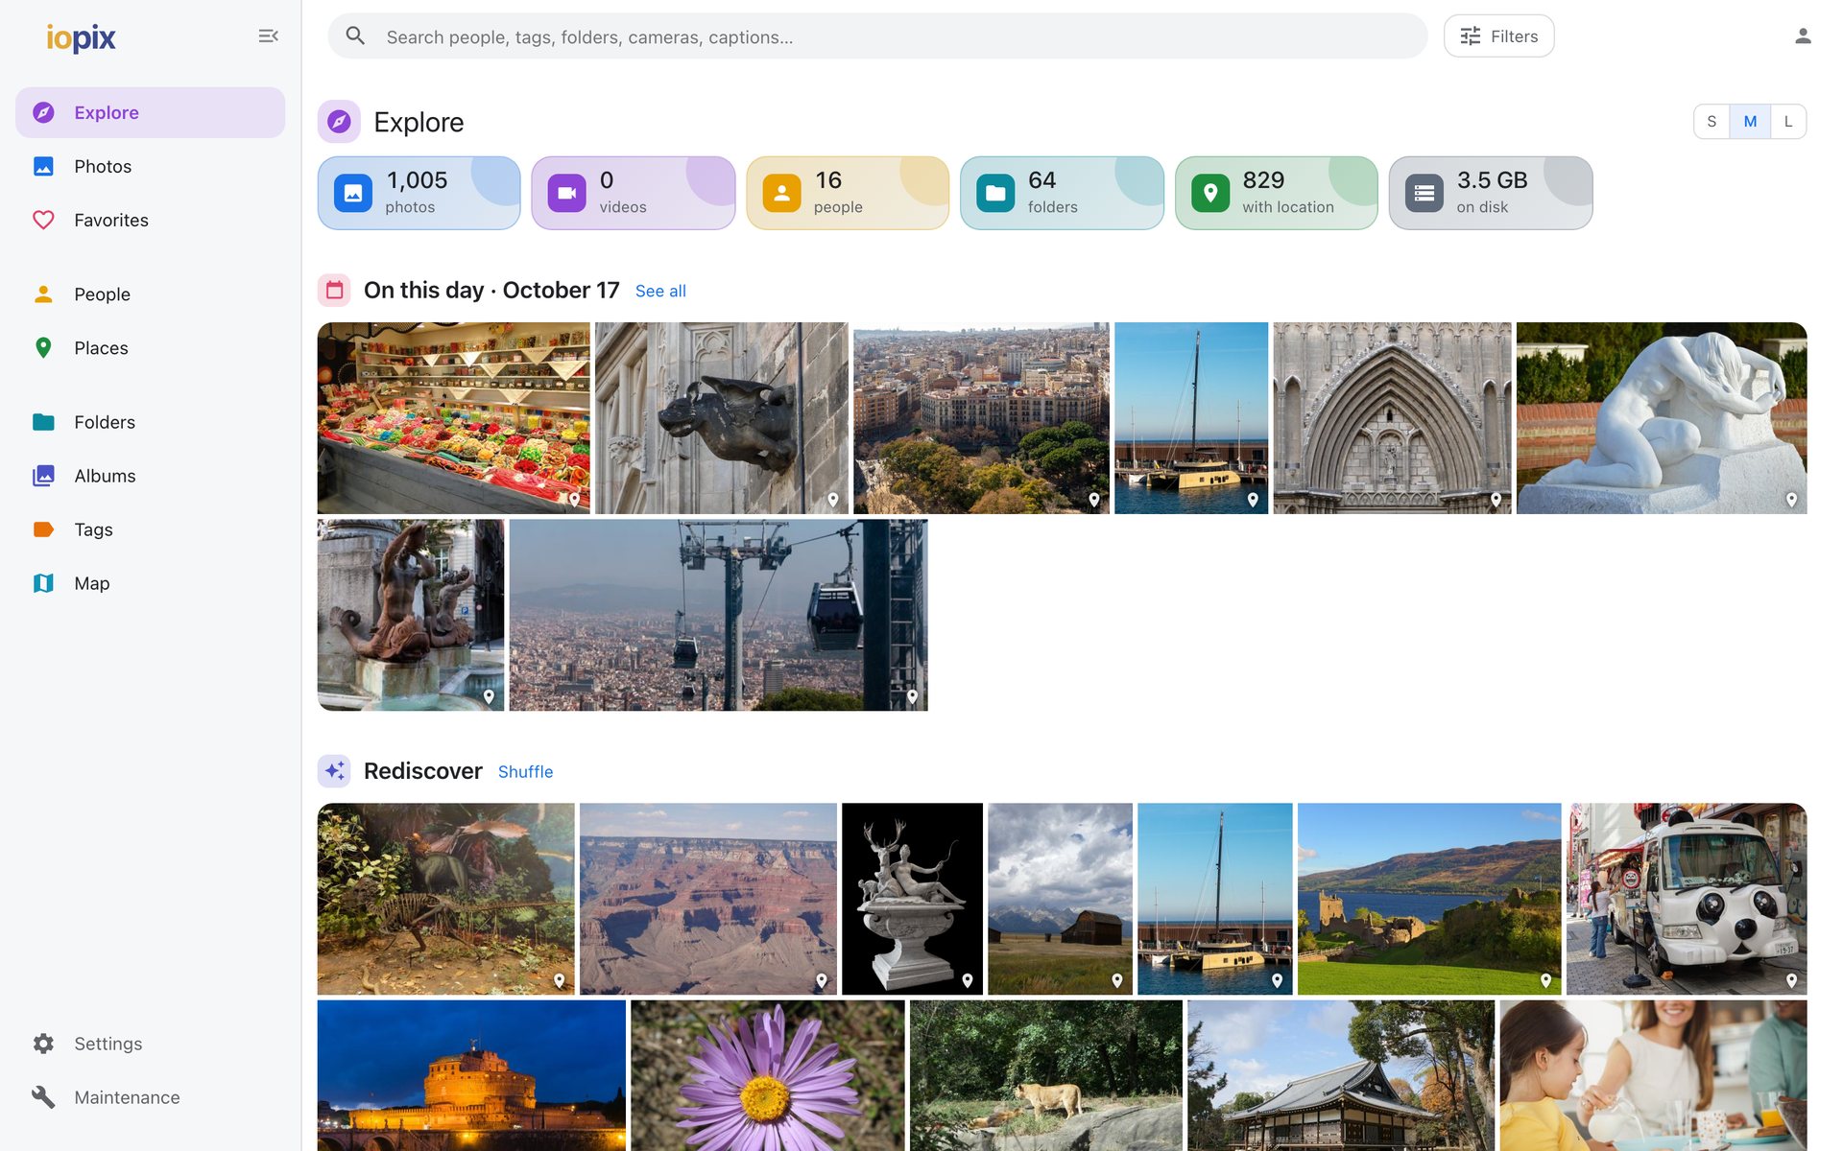Open the gargoyle sculpture photo
The width and height of the screenshot is (1843, 1151).
point(722,418)
